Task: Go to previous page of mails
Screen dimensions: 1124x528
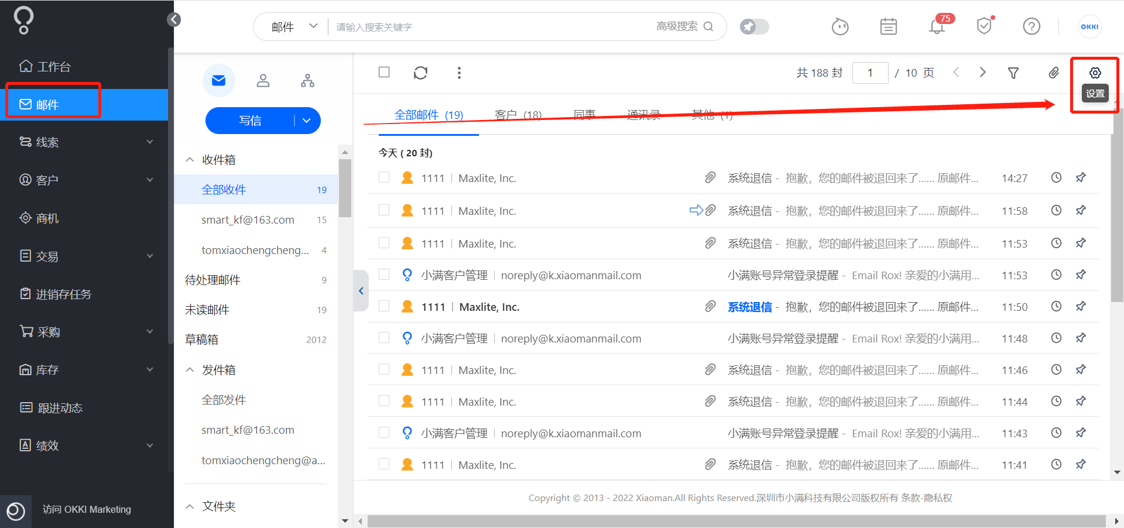Action: point(956,72)
